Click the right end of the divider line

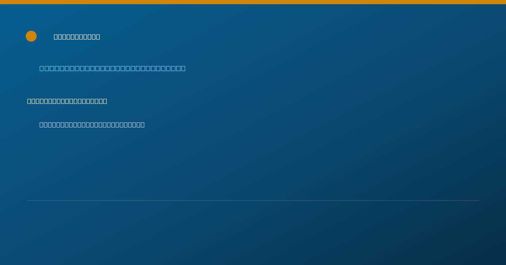tap(478, 200)
